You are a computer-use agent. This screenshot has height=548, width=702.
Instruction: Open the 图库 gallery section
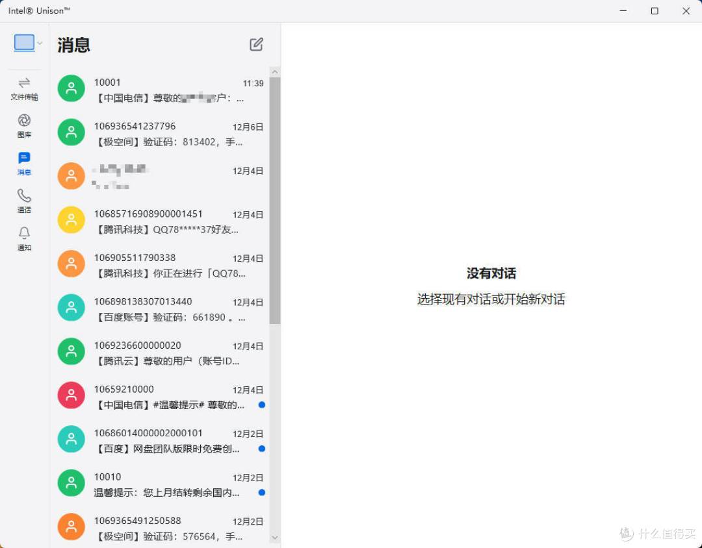click(x=24, y=125)
